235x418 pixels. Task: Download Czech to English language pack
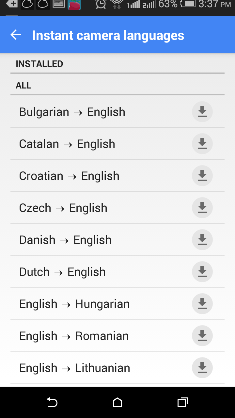(202, 208)
